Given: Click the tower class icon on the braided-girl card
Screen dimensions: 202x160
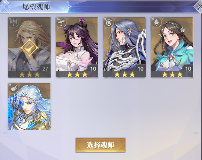Looking at the screenshot, I should (x=156, y=22).
